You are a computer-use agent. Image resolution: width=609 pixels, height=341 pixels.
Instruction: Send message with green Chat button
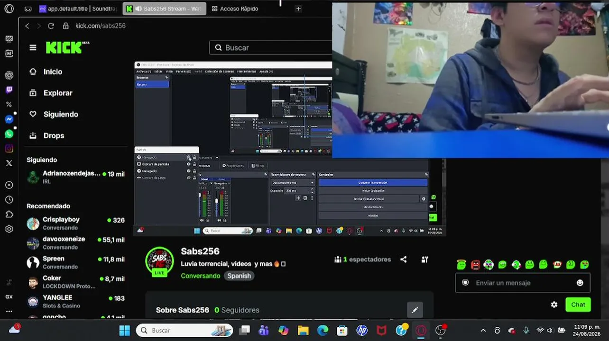point(578,305)
